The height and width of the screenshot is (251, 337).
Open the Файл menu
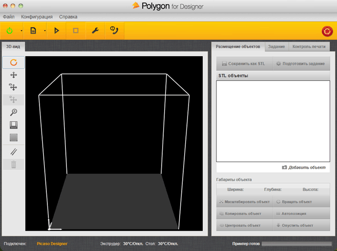[x=8, y=17]
